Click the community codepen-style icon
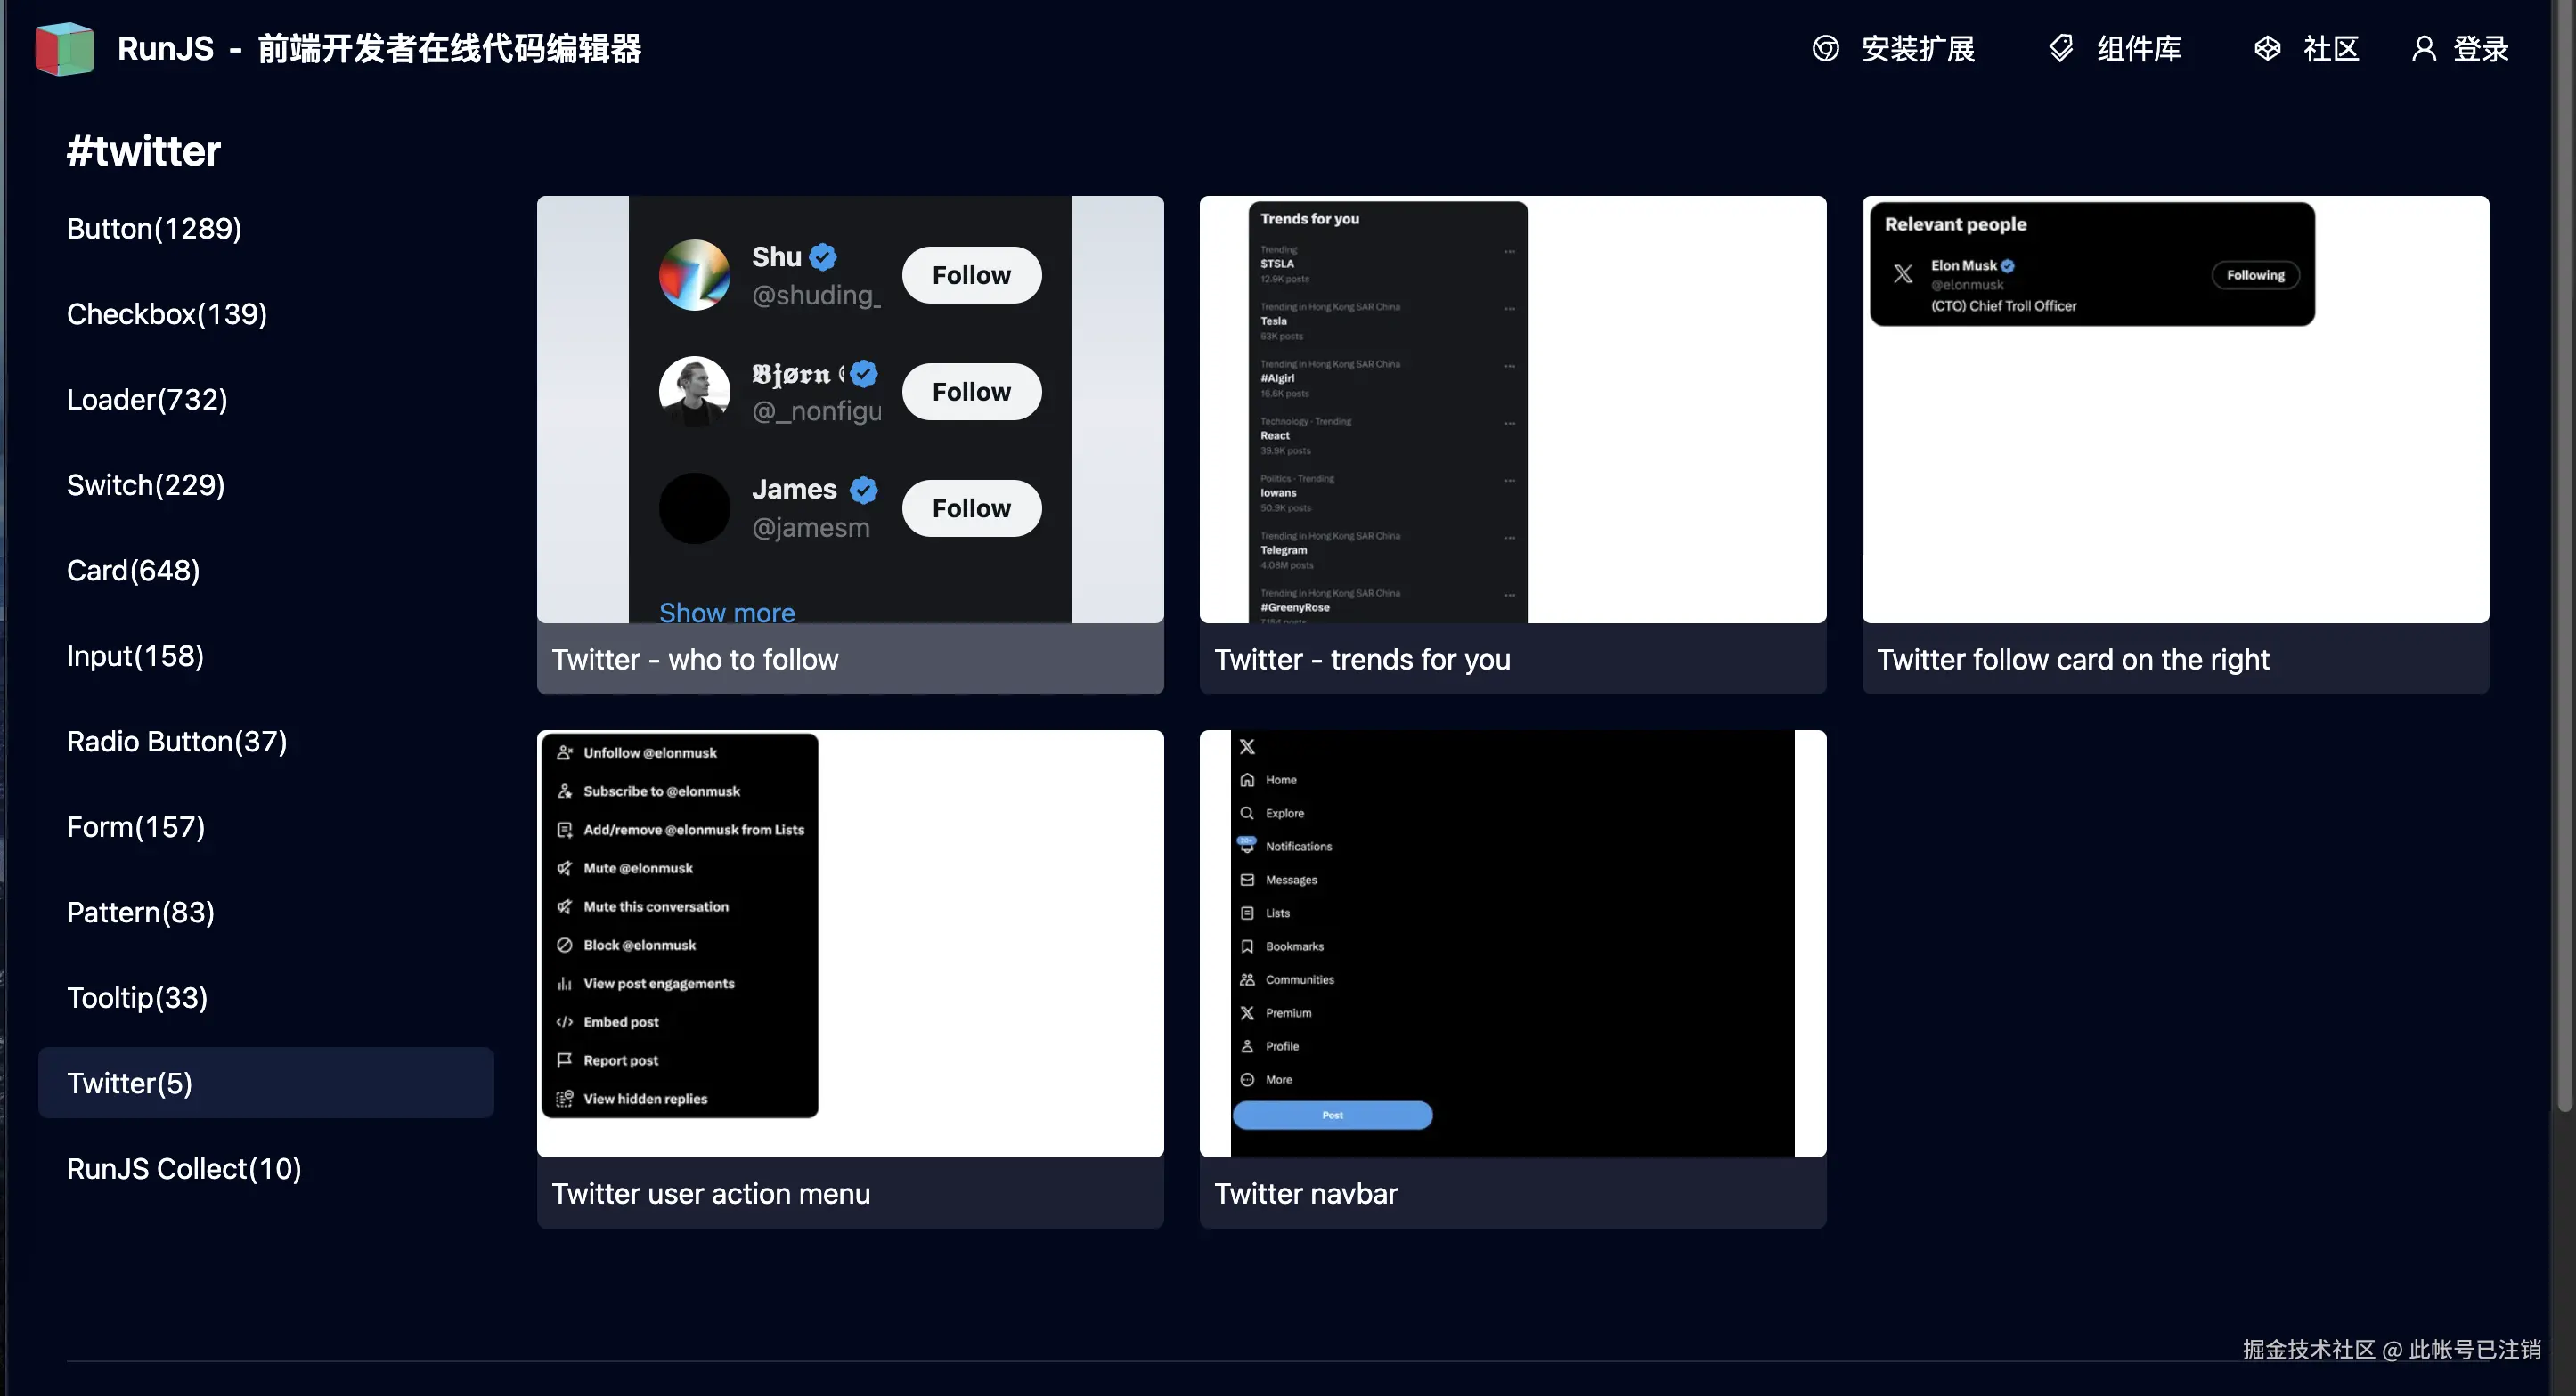 click(x=2267, y=48)
